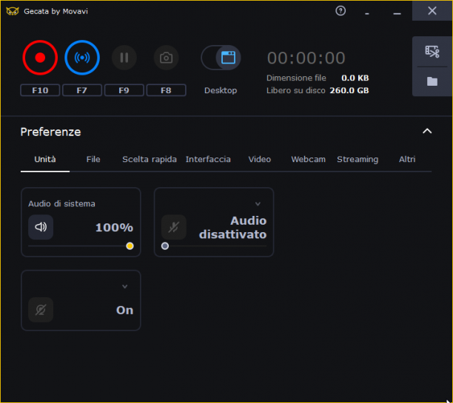This screenshot has height=403, width=453.
Task: Close the Gecata window
Action: (432, 11)
